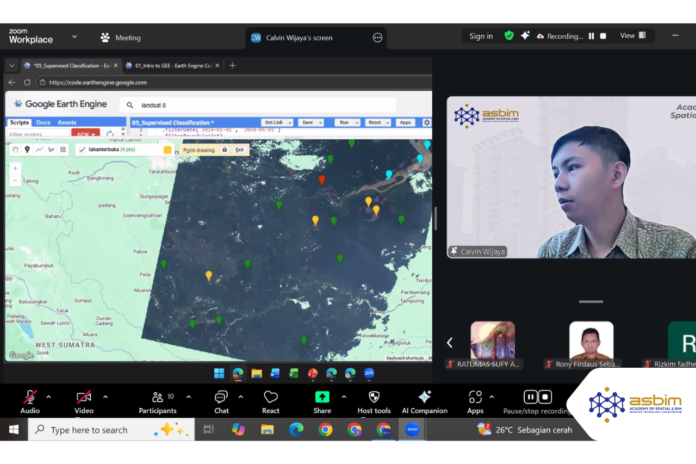696x464 pixels.
Task: Click the script refresh icon beside NEW
Action: 110,133
